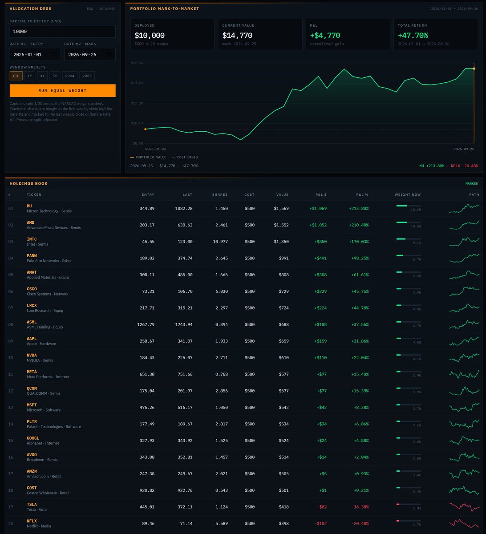Open the MU path sparkline

[x=464, y=208]
